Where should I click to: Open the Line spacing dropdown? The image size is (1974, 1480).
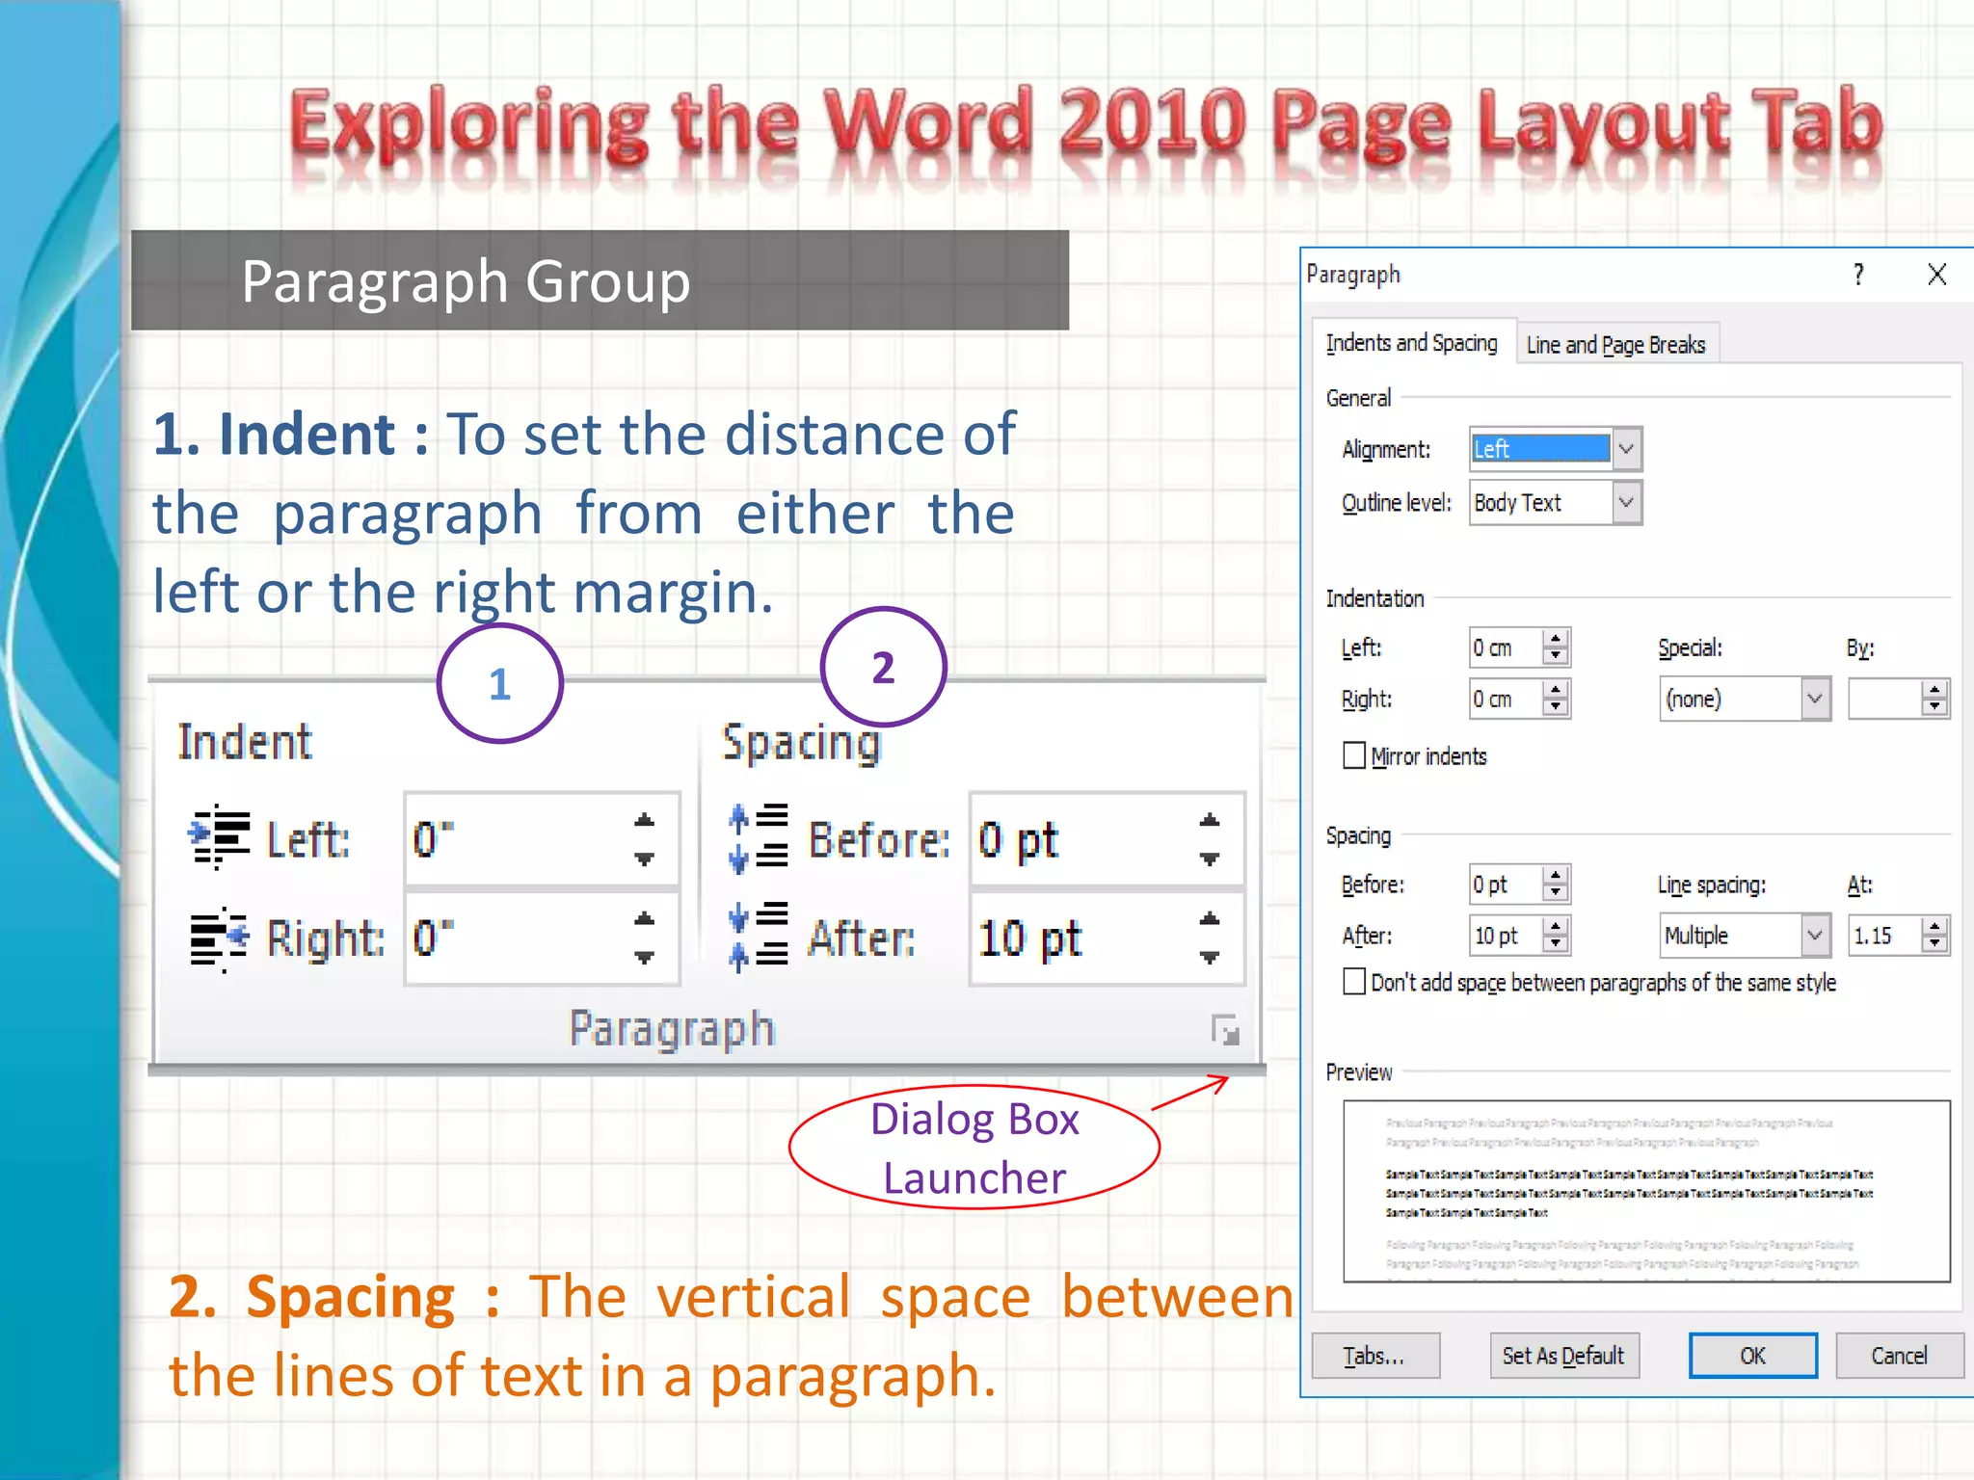point(1815,935)
